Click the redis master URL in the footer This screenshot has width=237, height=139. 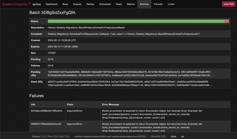coord(110,136)
